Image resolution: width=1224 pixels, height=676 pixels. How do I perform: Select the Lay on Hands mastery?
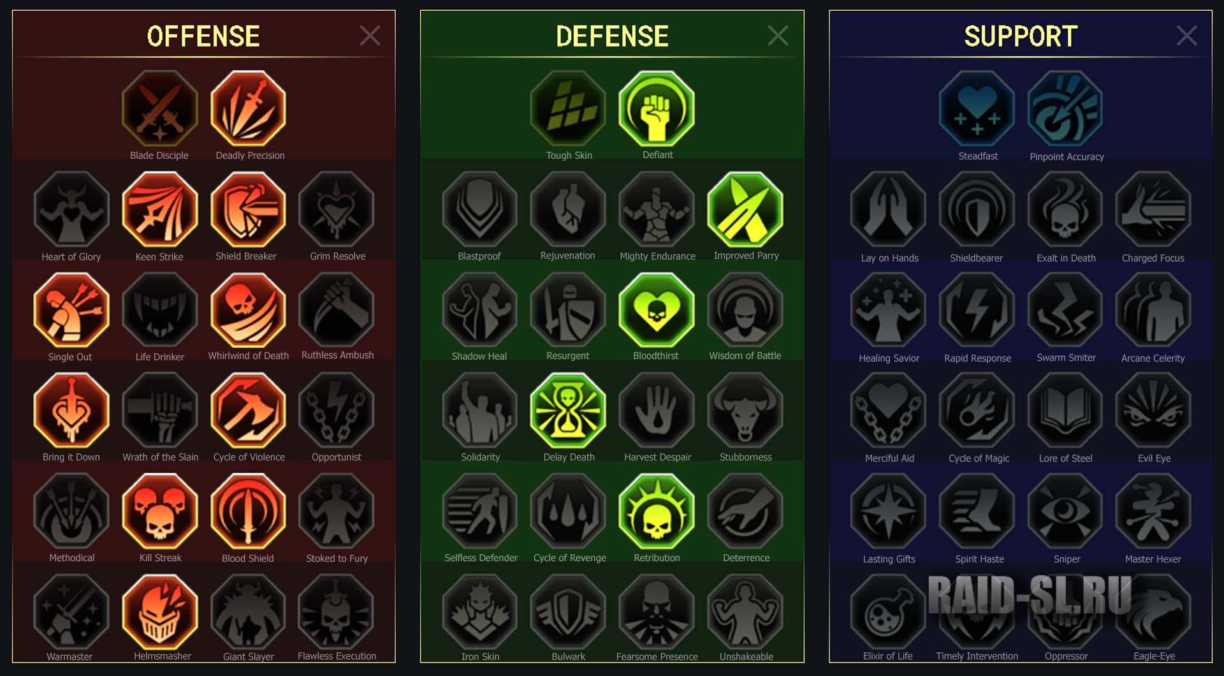tap(888, 209)
